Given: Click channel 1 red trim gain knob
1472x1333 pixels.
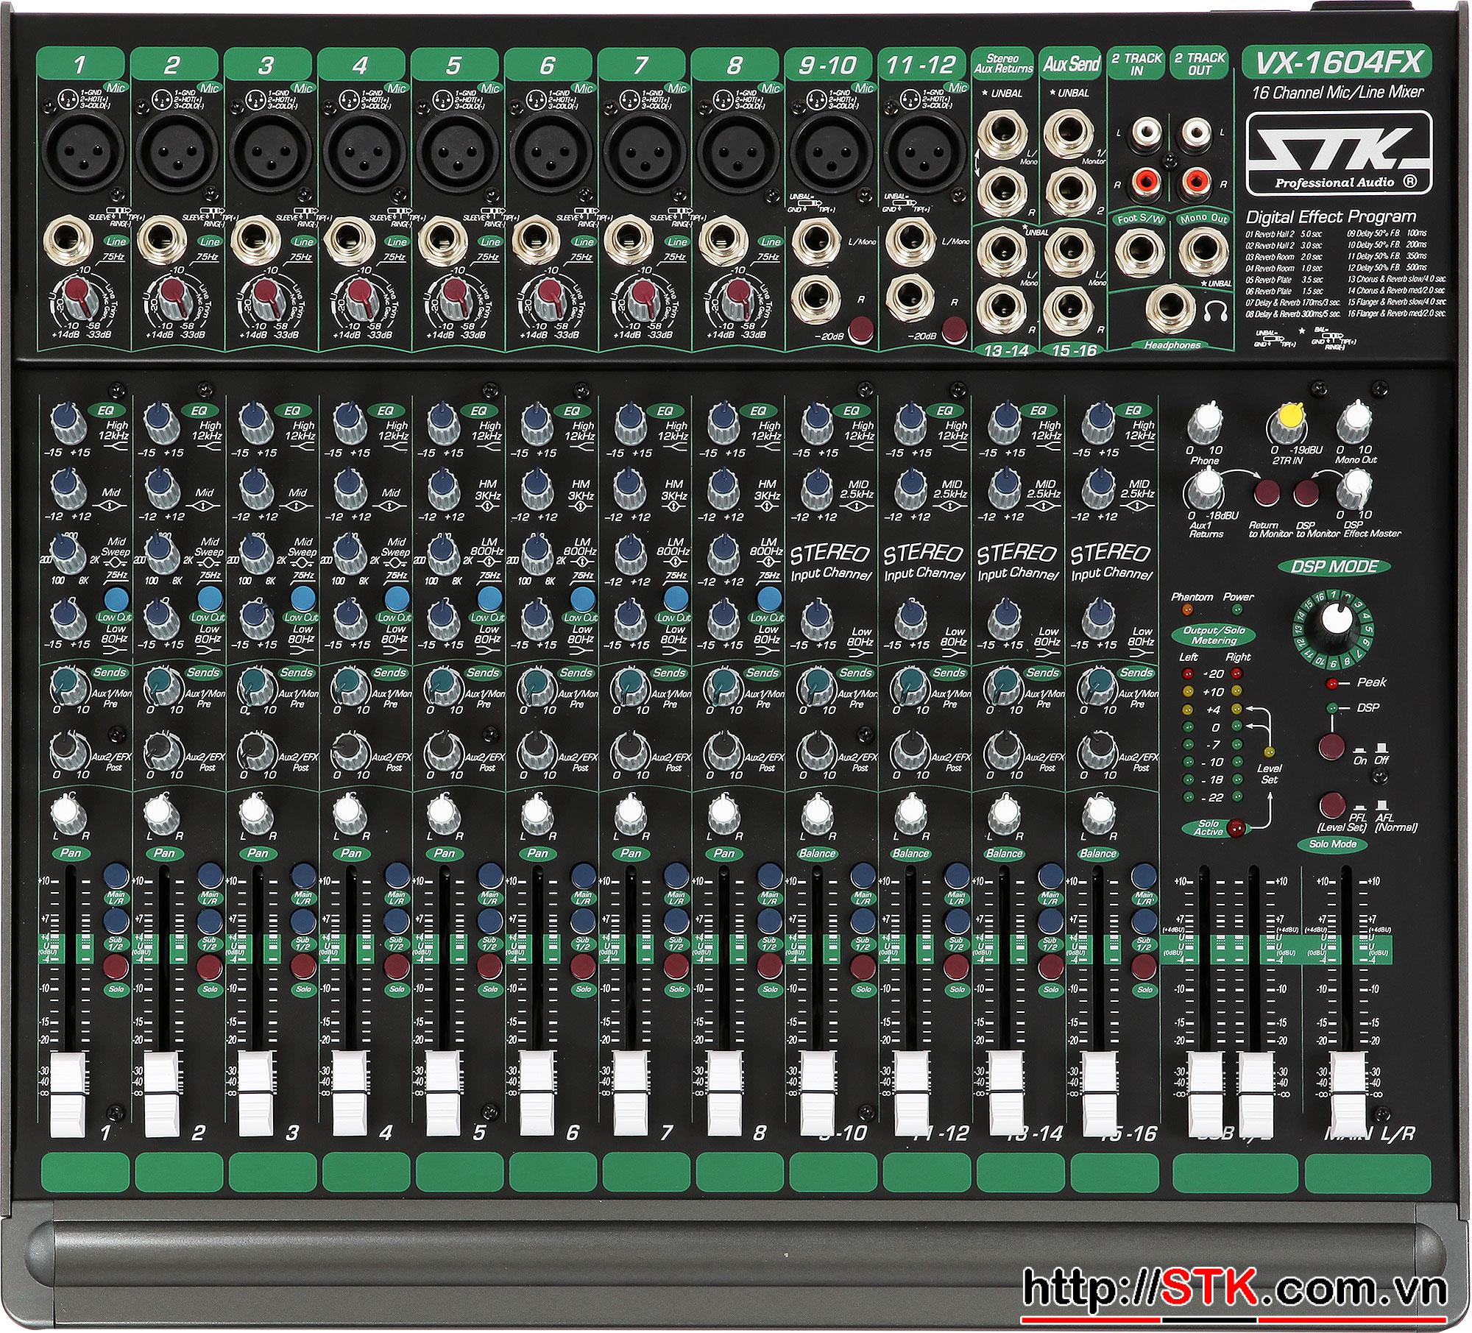Looking at the screenshot, I should pyautogui.click(x=79, y=296).
